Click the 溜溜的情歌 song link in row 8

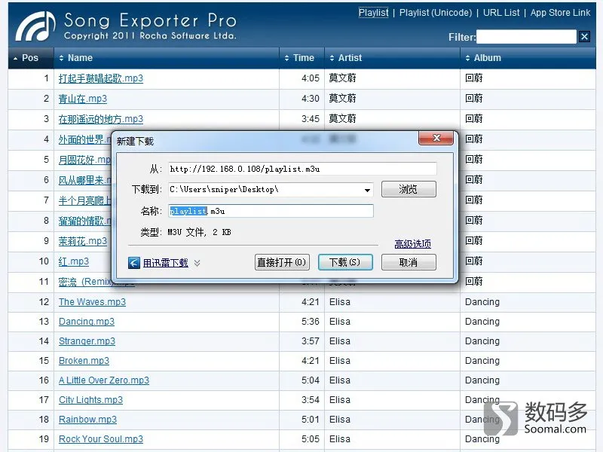click(x=84, y=221)
